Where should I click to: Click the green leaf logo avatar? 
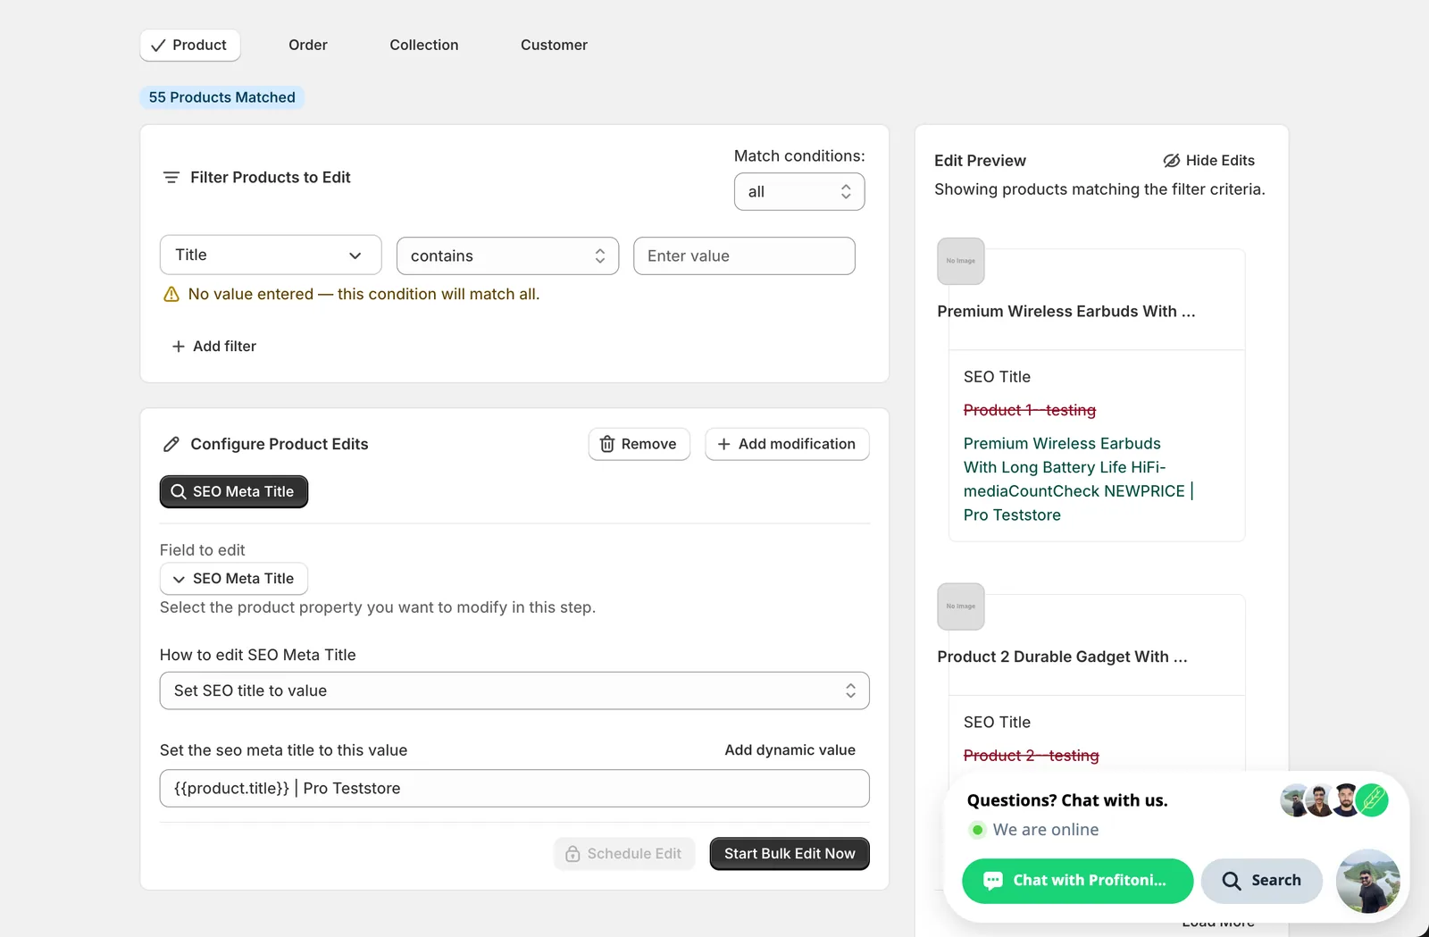[x=1373, y=800]
